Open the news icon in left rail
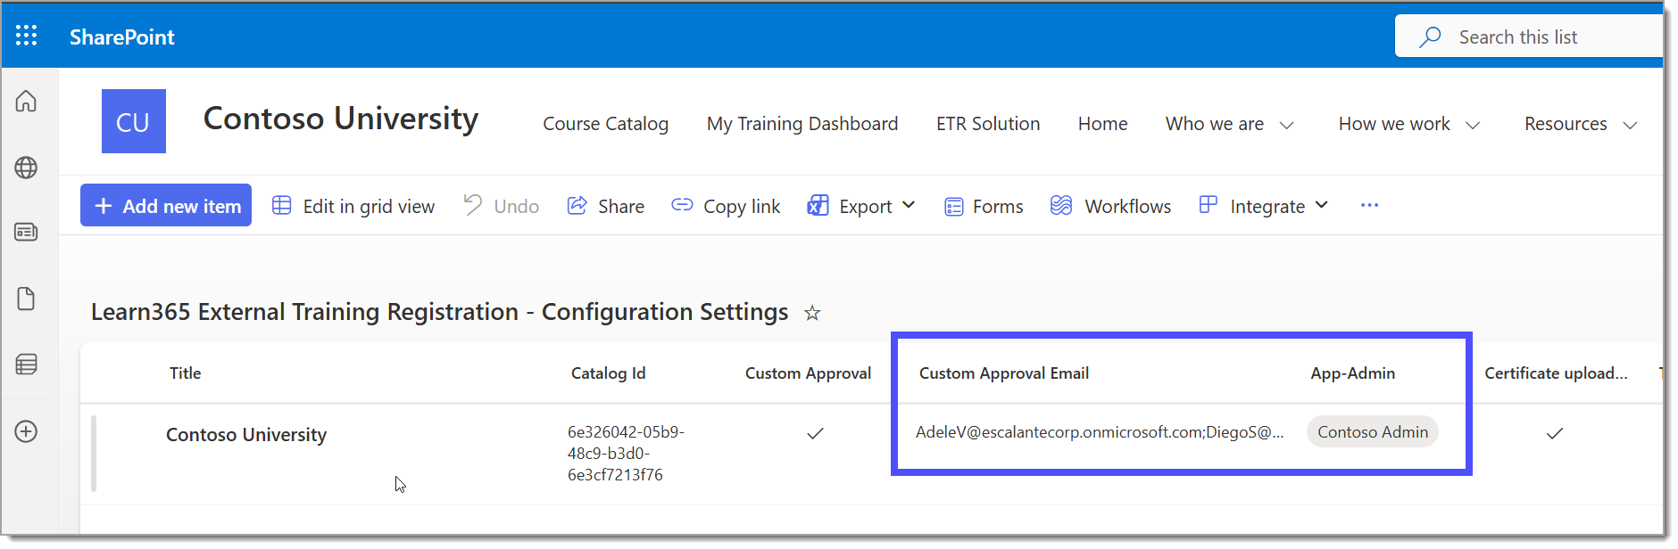This screenshot has width=1678, height=549. tap(26, 233)
